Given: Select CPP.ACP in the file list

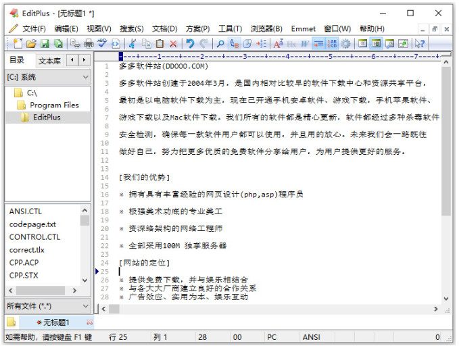Looking at the screenshot, I should coord(24,262).
